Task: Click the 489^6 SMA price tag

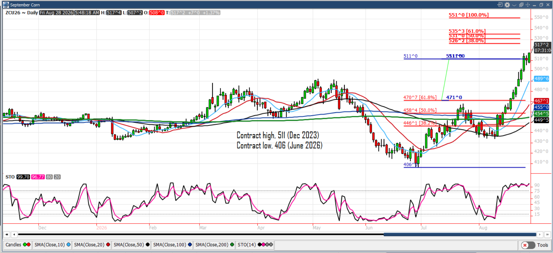Action: coord(542,79)
